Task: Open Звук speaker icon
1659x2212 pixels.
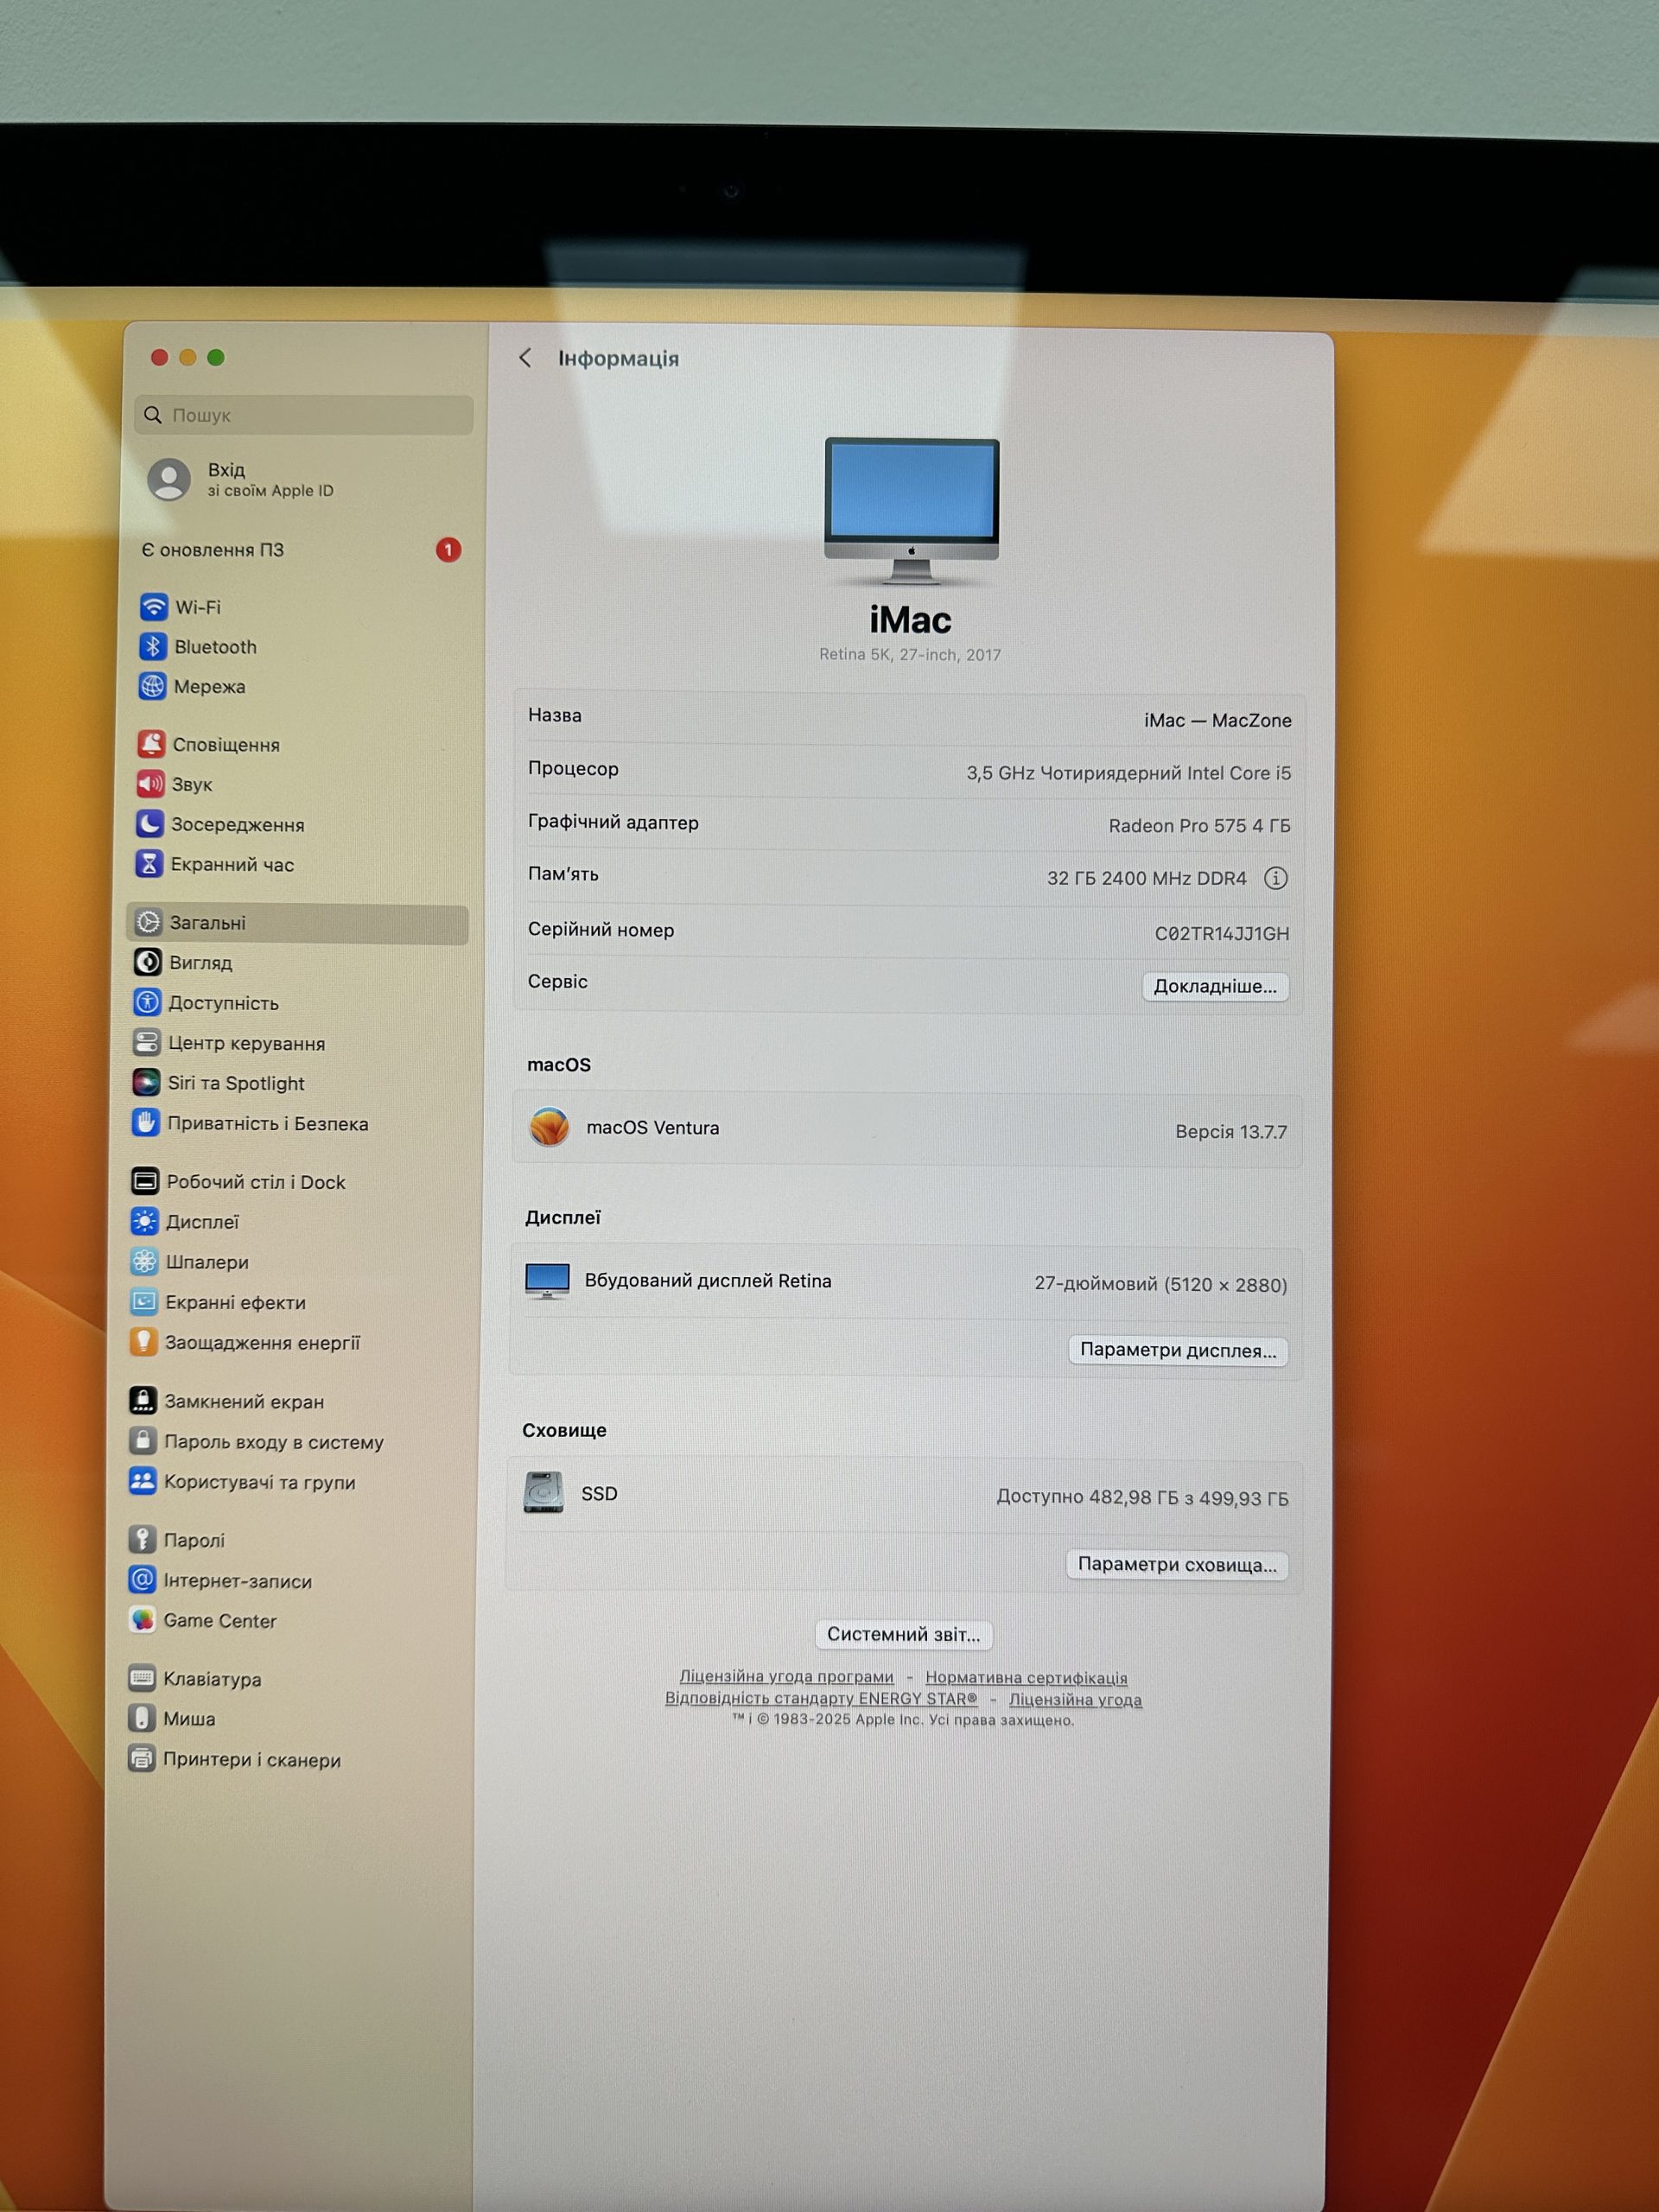Action: pyautogui.click(x=150, y=784)
